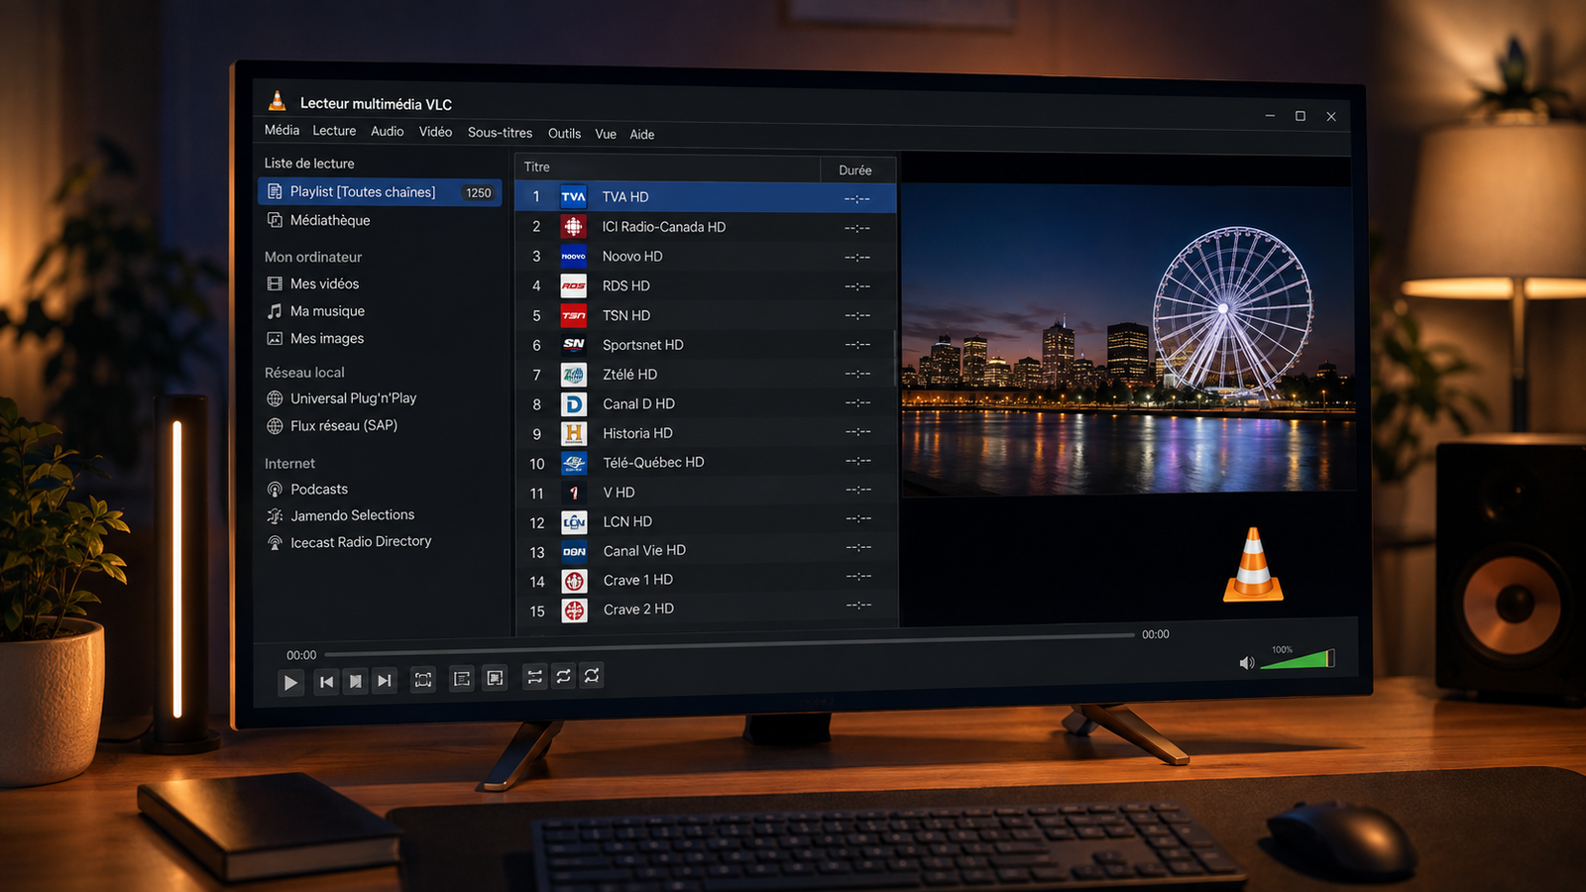Image resolution: width=1586 pixels, height=892 pixels.
Task: Open extended settings icon beside fullscreen
Action: (462, 679)
